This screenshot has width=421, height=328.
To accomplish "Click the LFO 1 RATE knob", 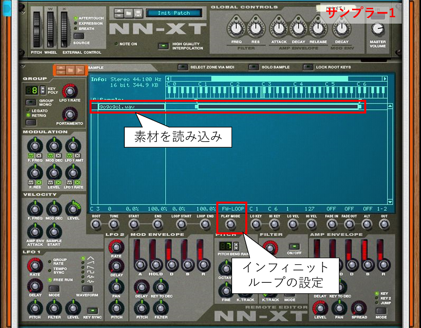I will point(35,266).
